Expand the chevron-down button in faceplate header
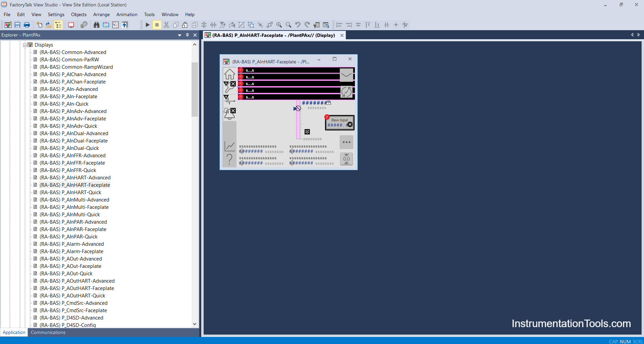This screenshot has height=344, width=644. click(x=346, y=75)
